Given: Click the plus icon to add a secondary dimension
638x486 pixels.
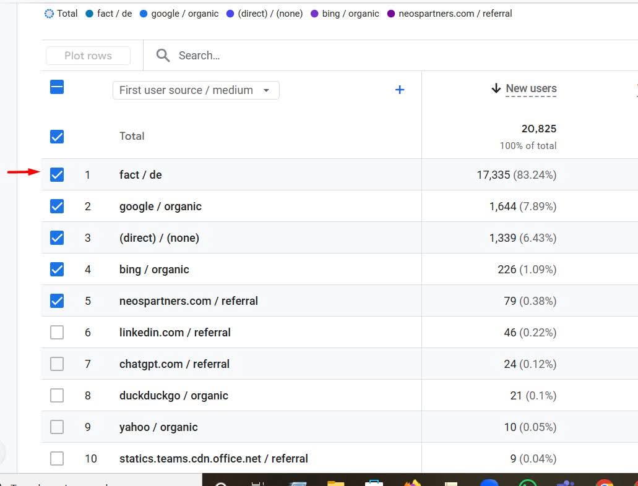Looking at the screenshot, I should pyautogui.click(x=400, y=90).
